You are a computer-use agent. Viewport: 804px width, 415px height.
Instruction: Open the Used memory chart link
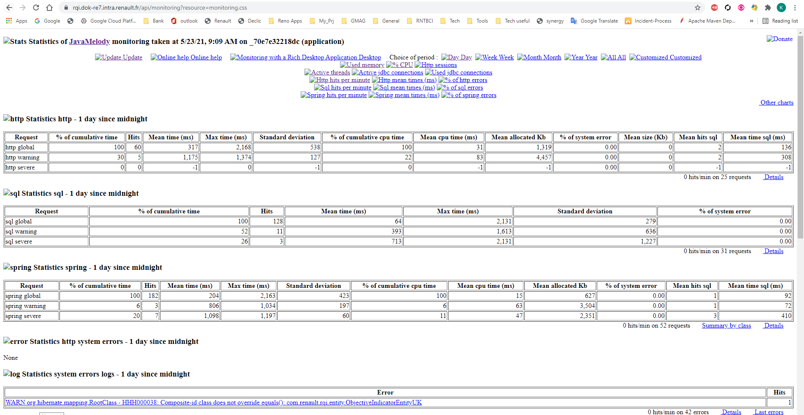(362, 65)
